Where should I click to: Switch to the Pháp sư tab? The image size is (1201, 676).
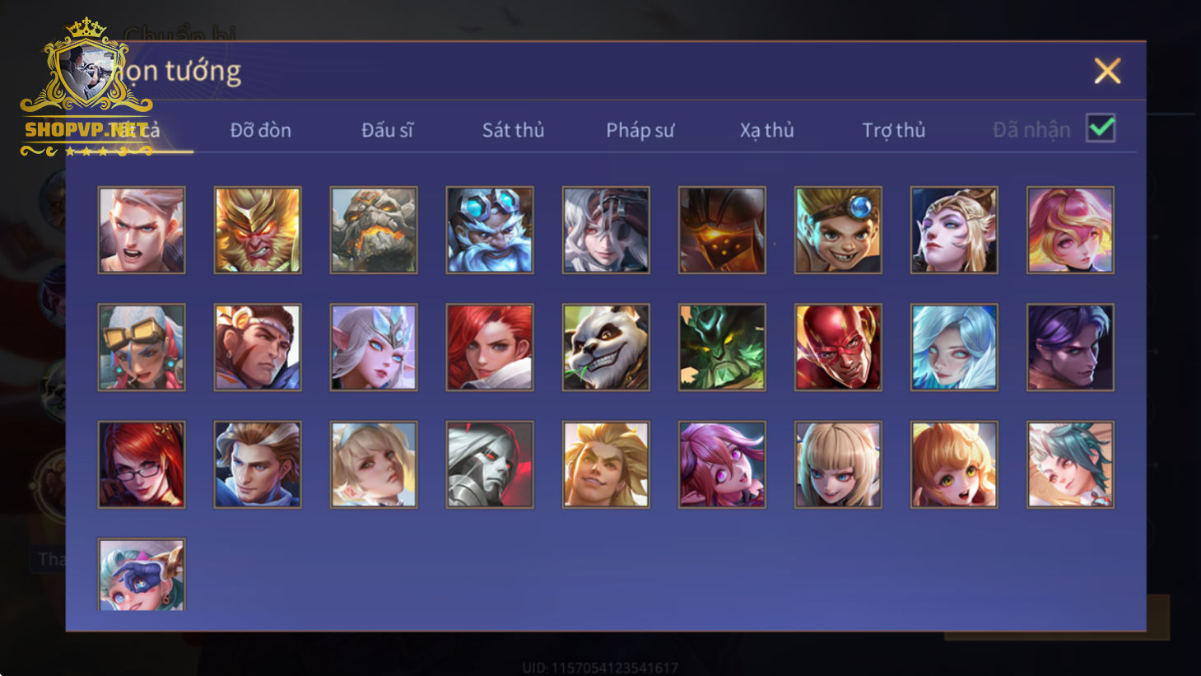click(x=640, y=130)
